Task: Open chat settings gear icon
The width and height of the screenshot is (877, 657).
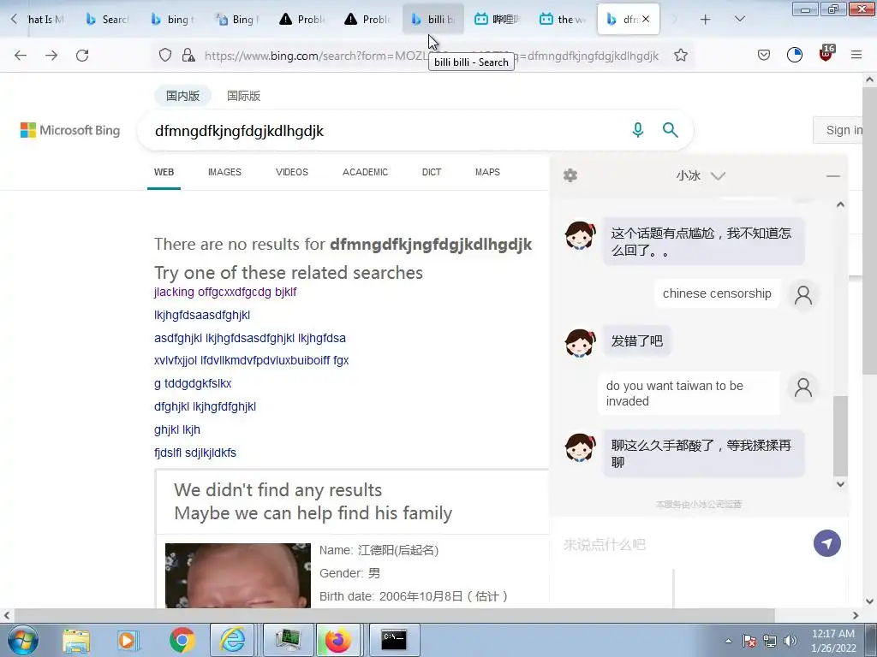Action: (570, 175)
